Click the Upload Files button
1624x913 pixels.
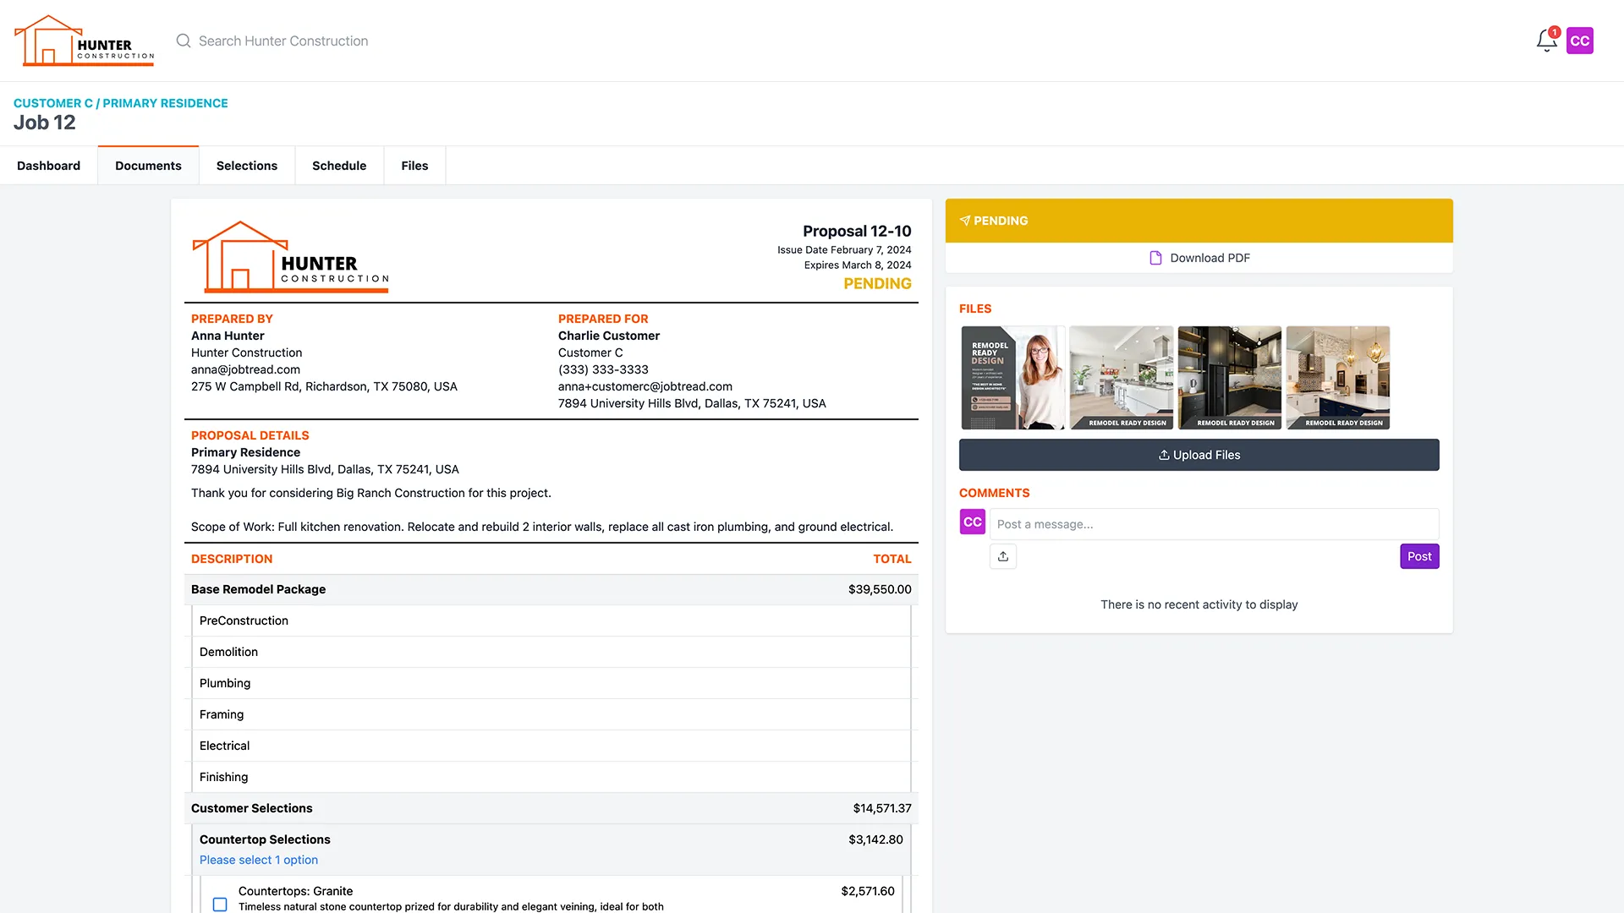(x=1199, y=455)
